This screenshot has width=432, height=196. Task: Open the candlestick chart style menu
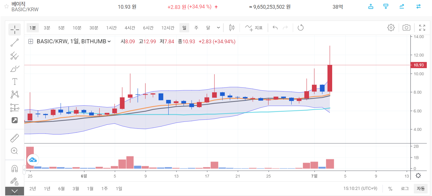pyautogui.click(x=231, y=28)
